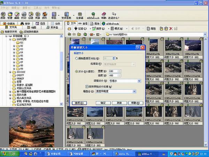This screenshot has width=209, height=157.
Task: Switch to the Calendar (日历) tab
Action: (40, 24)
